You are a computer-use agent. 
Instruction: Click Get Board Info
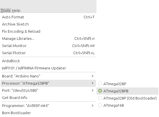coord(48,97)
